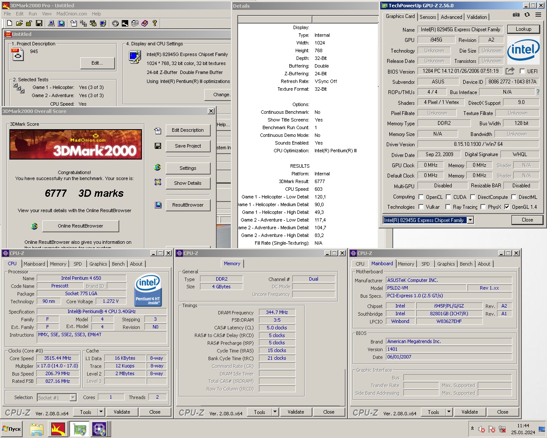Viewport: 547px width, 438px height.
Task: Click the Bus Interface question mark icon
Action: (538, 92)
